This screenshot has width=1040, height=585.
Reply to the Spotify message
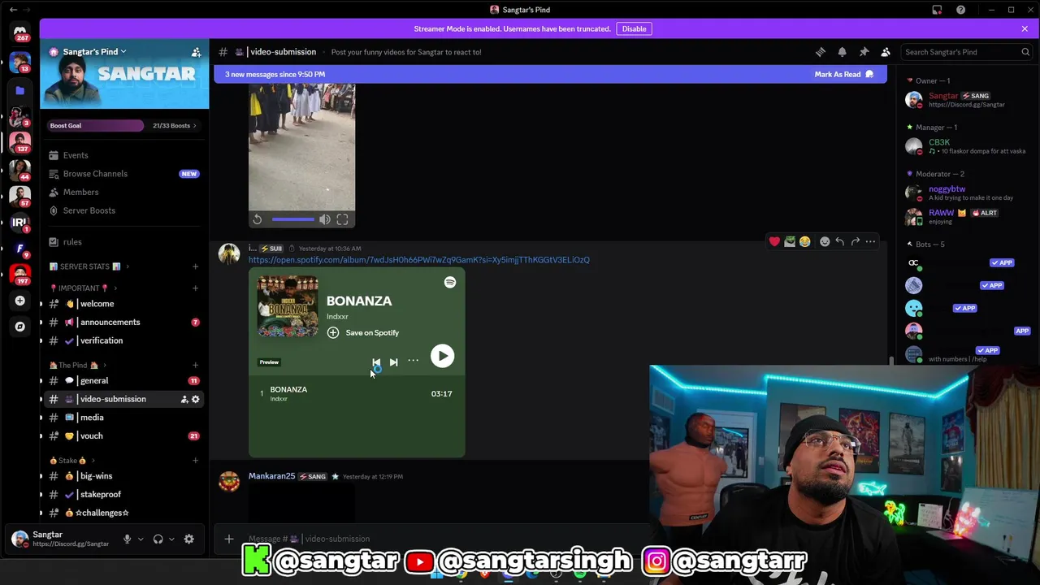click(840, 241)
